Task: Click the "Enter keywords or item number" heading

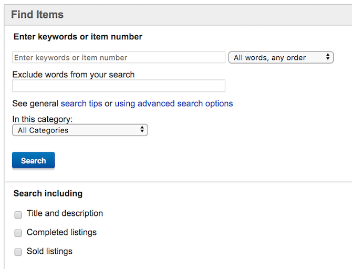Action: [78, 37]
